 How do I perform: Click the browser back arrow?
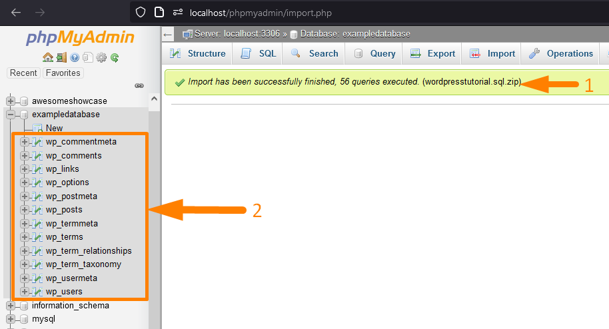pyautogui.click(x=16, y=13)
